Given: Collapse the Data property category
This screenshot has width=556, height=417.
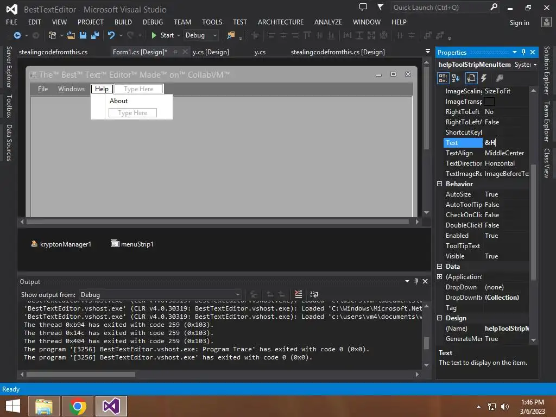Looking at the screenshot, I should tap(440, 266).
